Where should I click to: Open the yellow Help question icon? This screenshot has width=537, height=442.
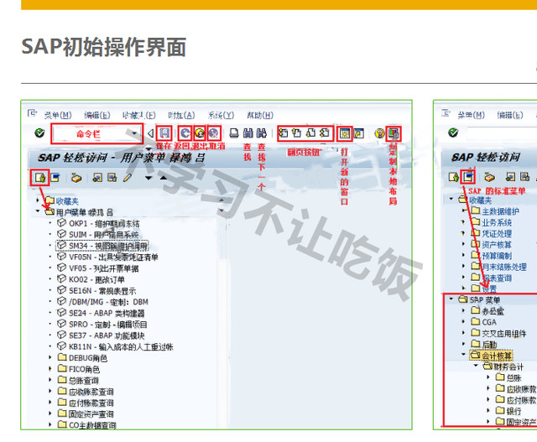pos(379,133)
